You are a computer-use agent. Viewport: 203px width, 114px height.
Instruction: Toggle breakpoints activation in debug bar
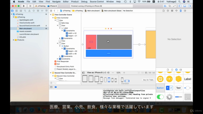point(56,87)
